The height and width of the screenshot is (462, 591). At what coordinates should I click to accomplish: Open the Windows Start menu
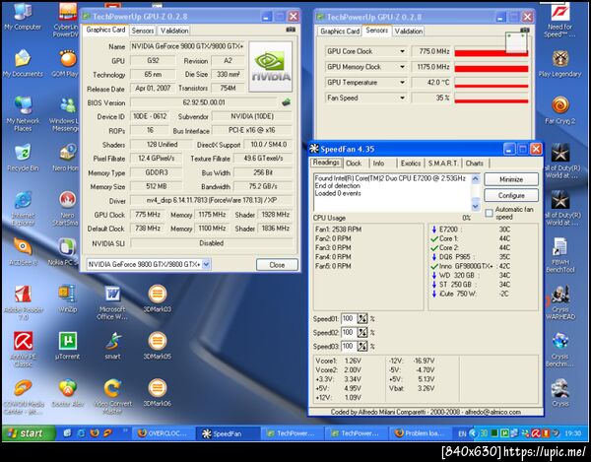29,433
